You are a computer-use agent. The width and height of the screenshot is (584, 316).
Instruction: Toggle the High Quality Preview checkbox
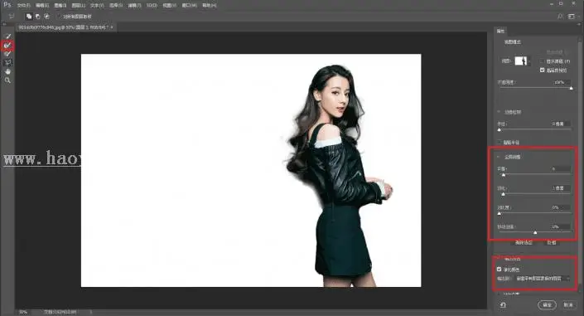[x=543, y=70]
